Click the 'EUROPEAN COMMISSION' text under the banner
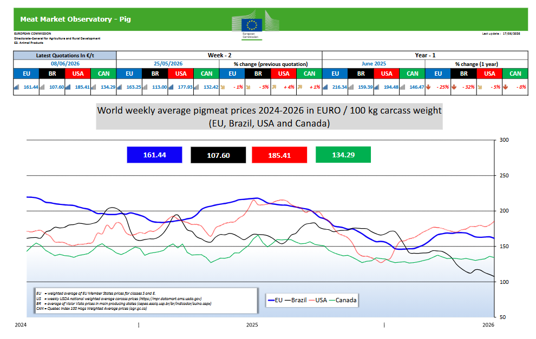Screen dimensions: 536x339 tap(32, 34)
